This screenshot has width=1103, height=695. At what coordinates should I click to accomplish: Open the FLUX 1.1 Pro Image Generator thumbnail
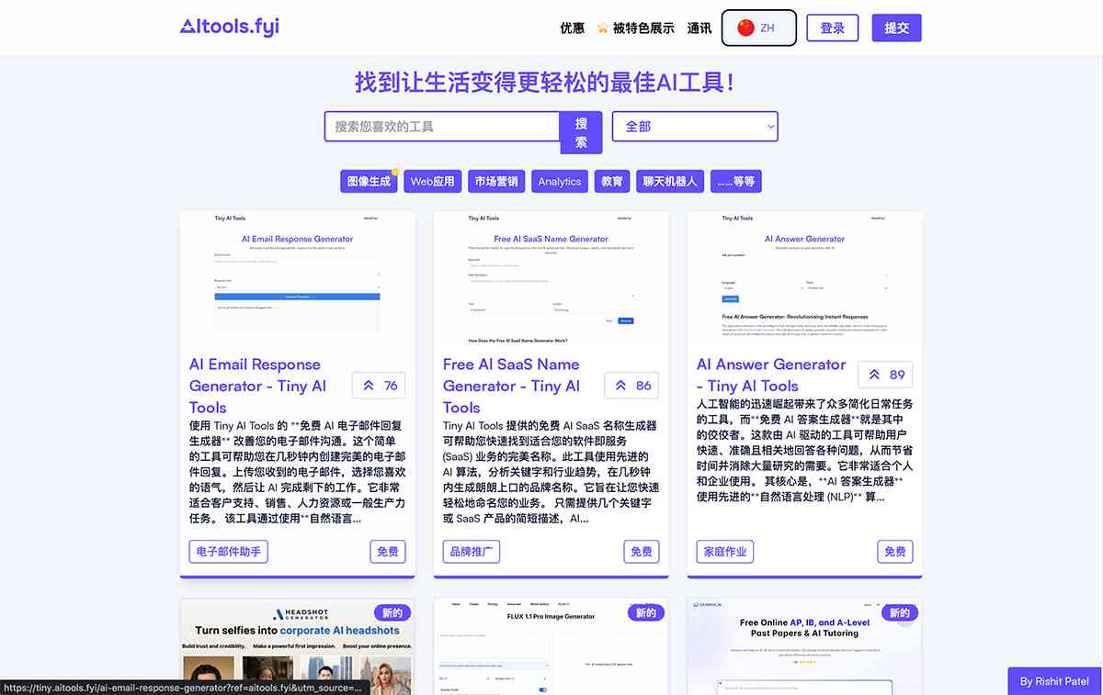pyautogui.click(x=551, y=646)
